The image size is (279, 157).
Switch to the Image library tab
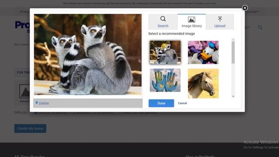coord(192,22)
